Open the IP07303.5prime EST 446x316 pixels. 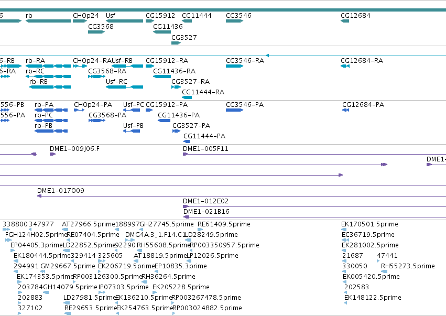click(x=102, y=292)
